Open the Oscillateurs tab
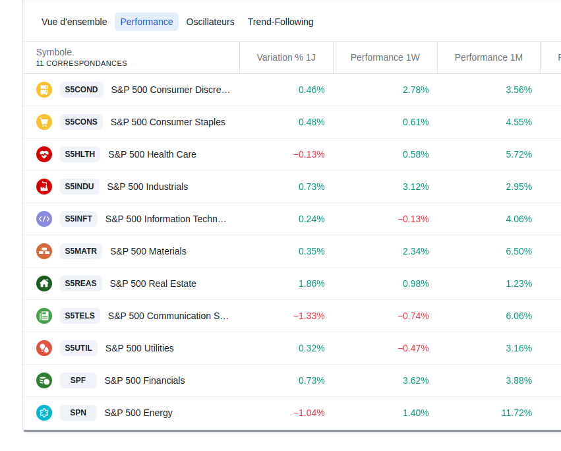Image resolution: width=561 pixels, height=451 pixels. click(210, 22)
